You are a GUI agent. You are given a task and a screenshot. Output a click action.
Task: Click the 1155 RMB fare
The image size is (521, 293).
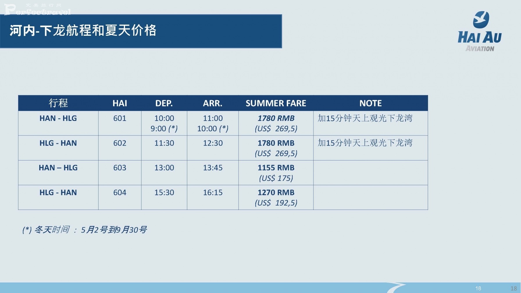[276, 168]
